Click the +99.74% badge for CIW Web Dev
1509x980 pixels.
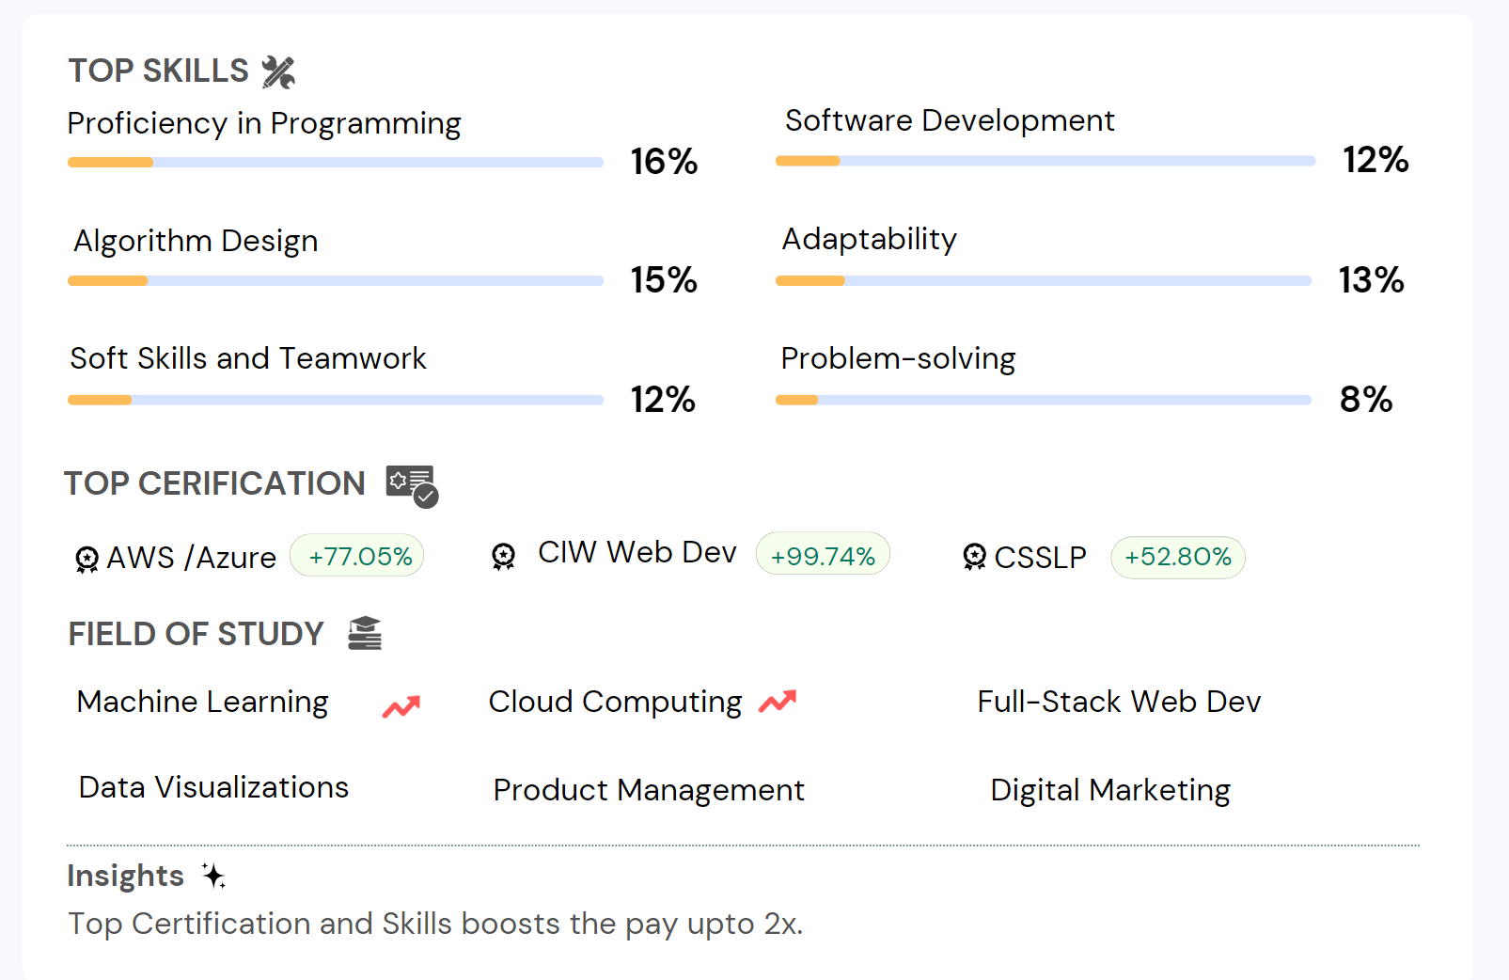(x=823, y=556)
